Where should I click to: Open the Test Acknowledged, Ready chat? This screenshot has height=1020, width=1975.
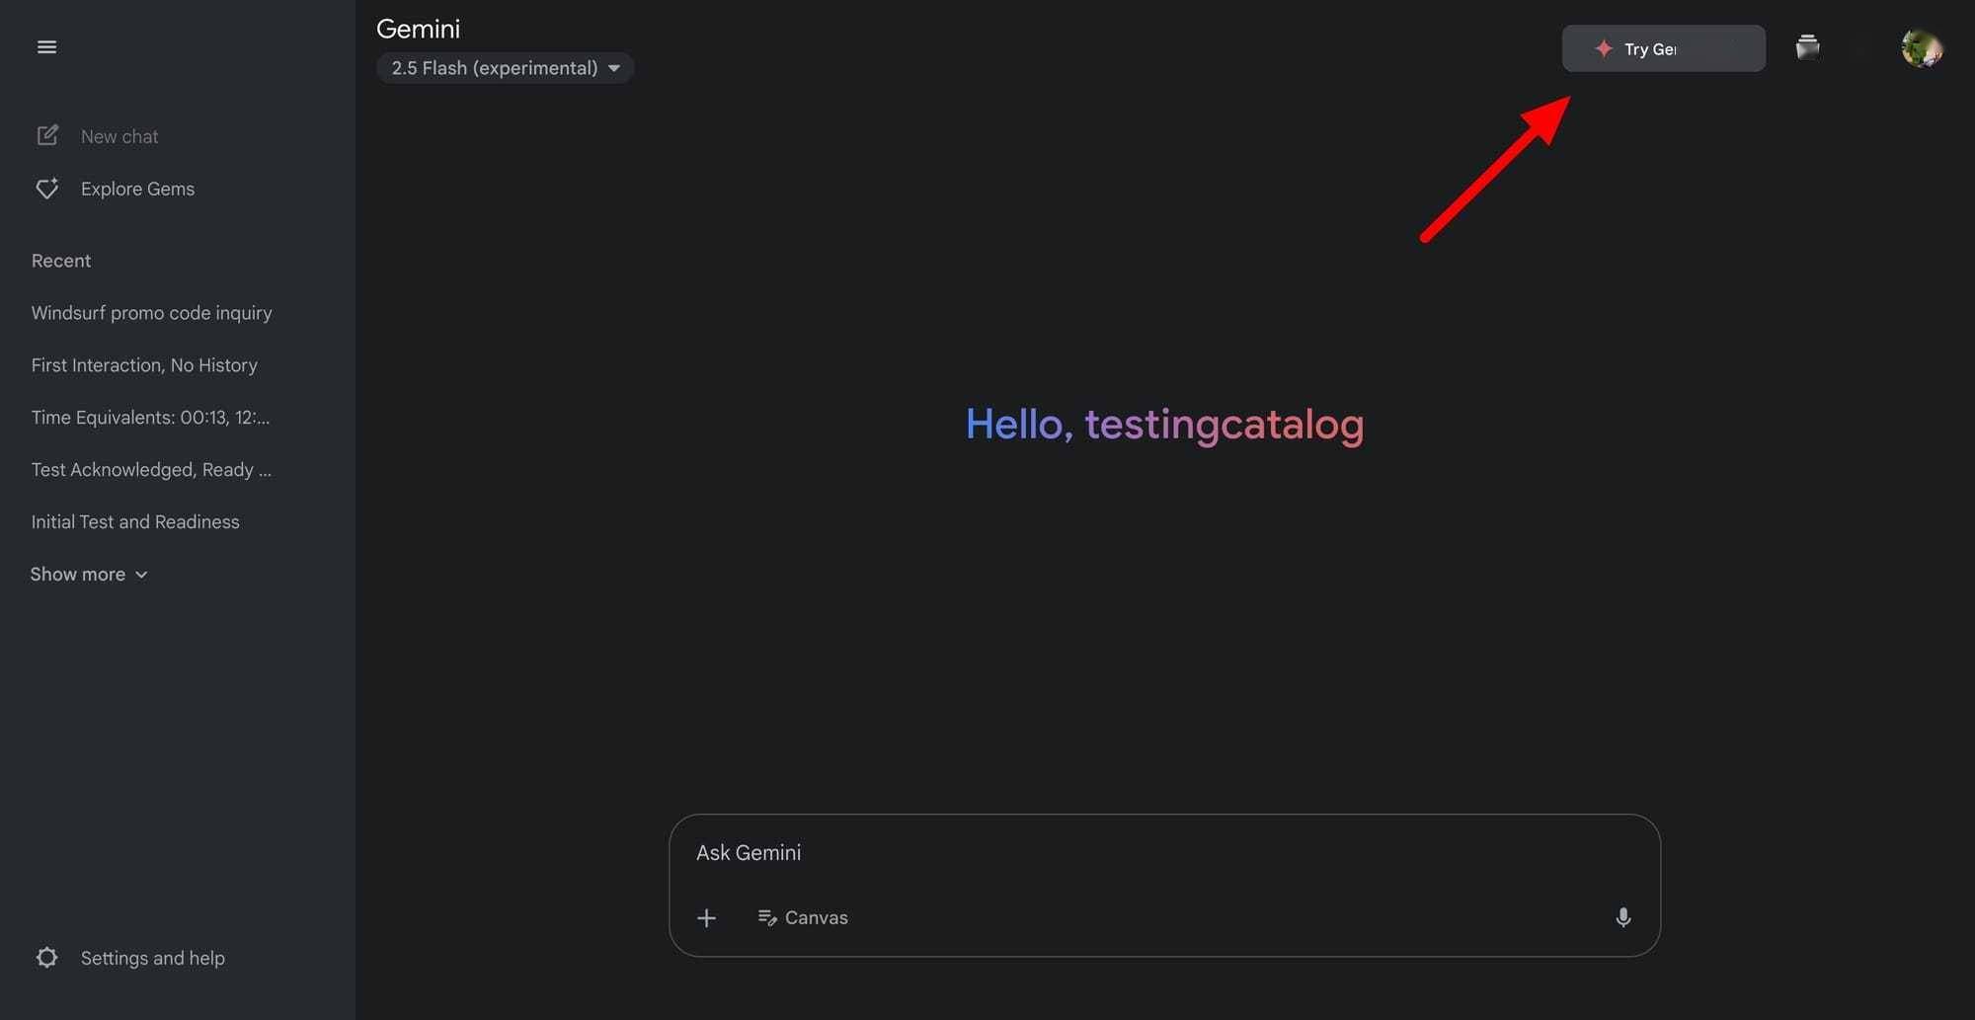[151, 470]
